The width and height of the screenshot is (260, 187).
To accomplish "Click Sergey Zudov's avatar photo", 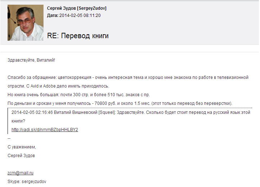I will point(26,23).
